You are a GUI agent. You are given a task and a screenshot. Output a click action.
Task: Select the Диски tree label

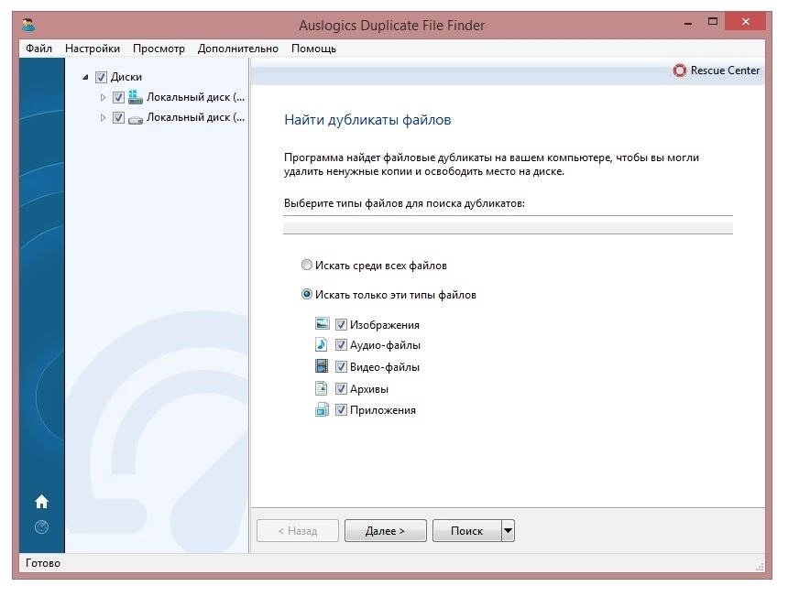pos(126,77)
